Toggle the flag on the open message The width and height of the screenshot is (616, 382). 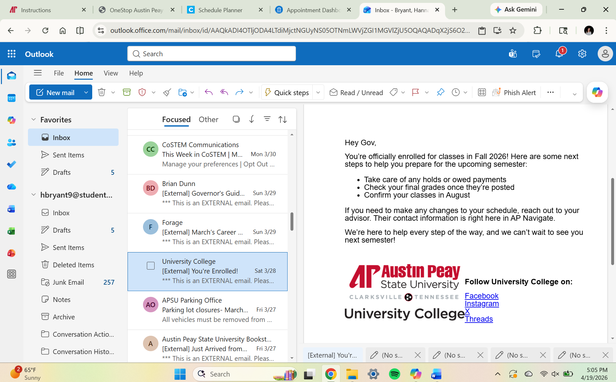point(415,92)
